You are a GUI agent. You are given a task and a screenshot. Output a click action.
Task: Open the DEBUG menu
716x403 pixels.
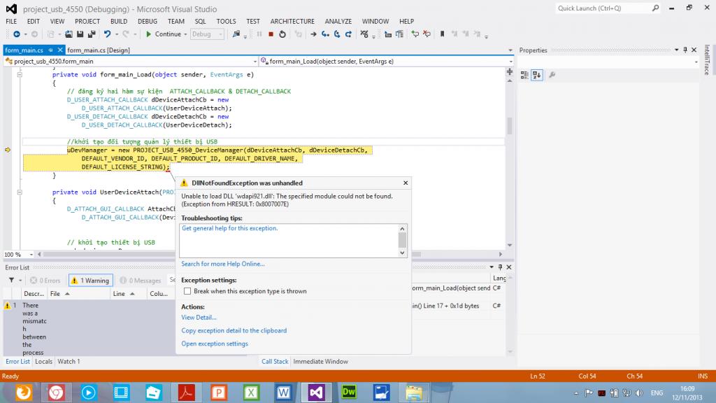click(x=147, y=22)
